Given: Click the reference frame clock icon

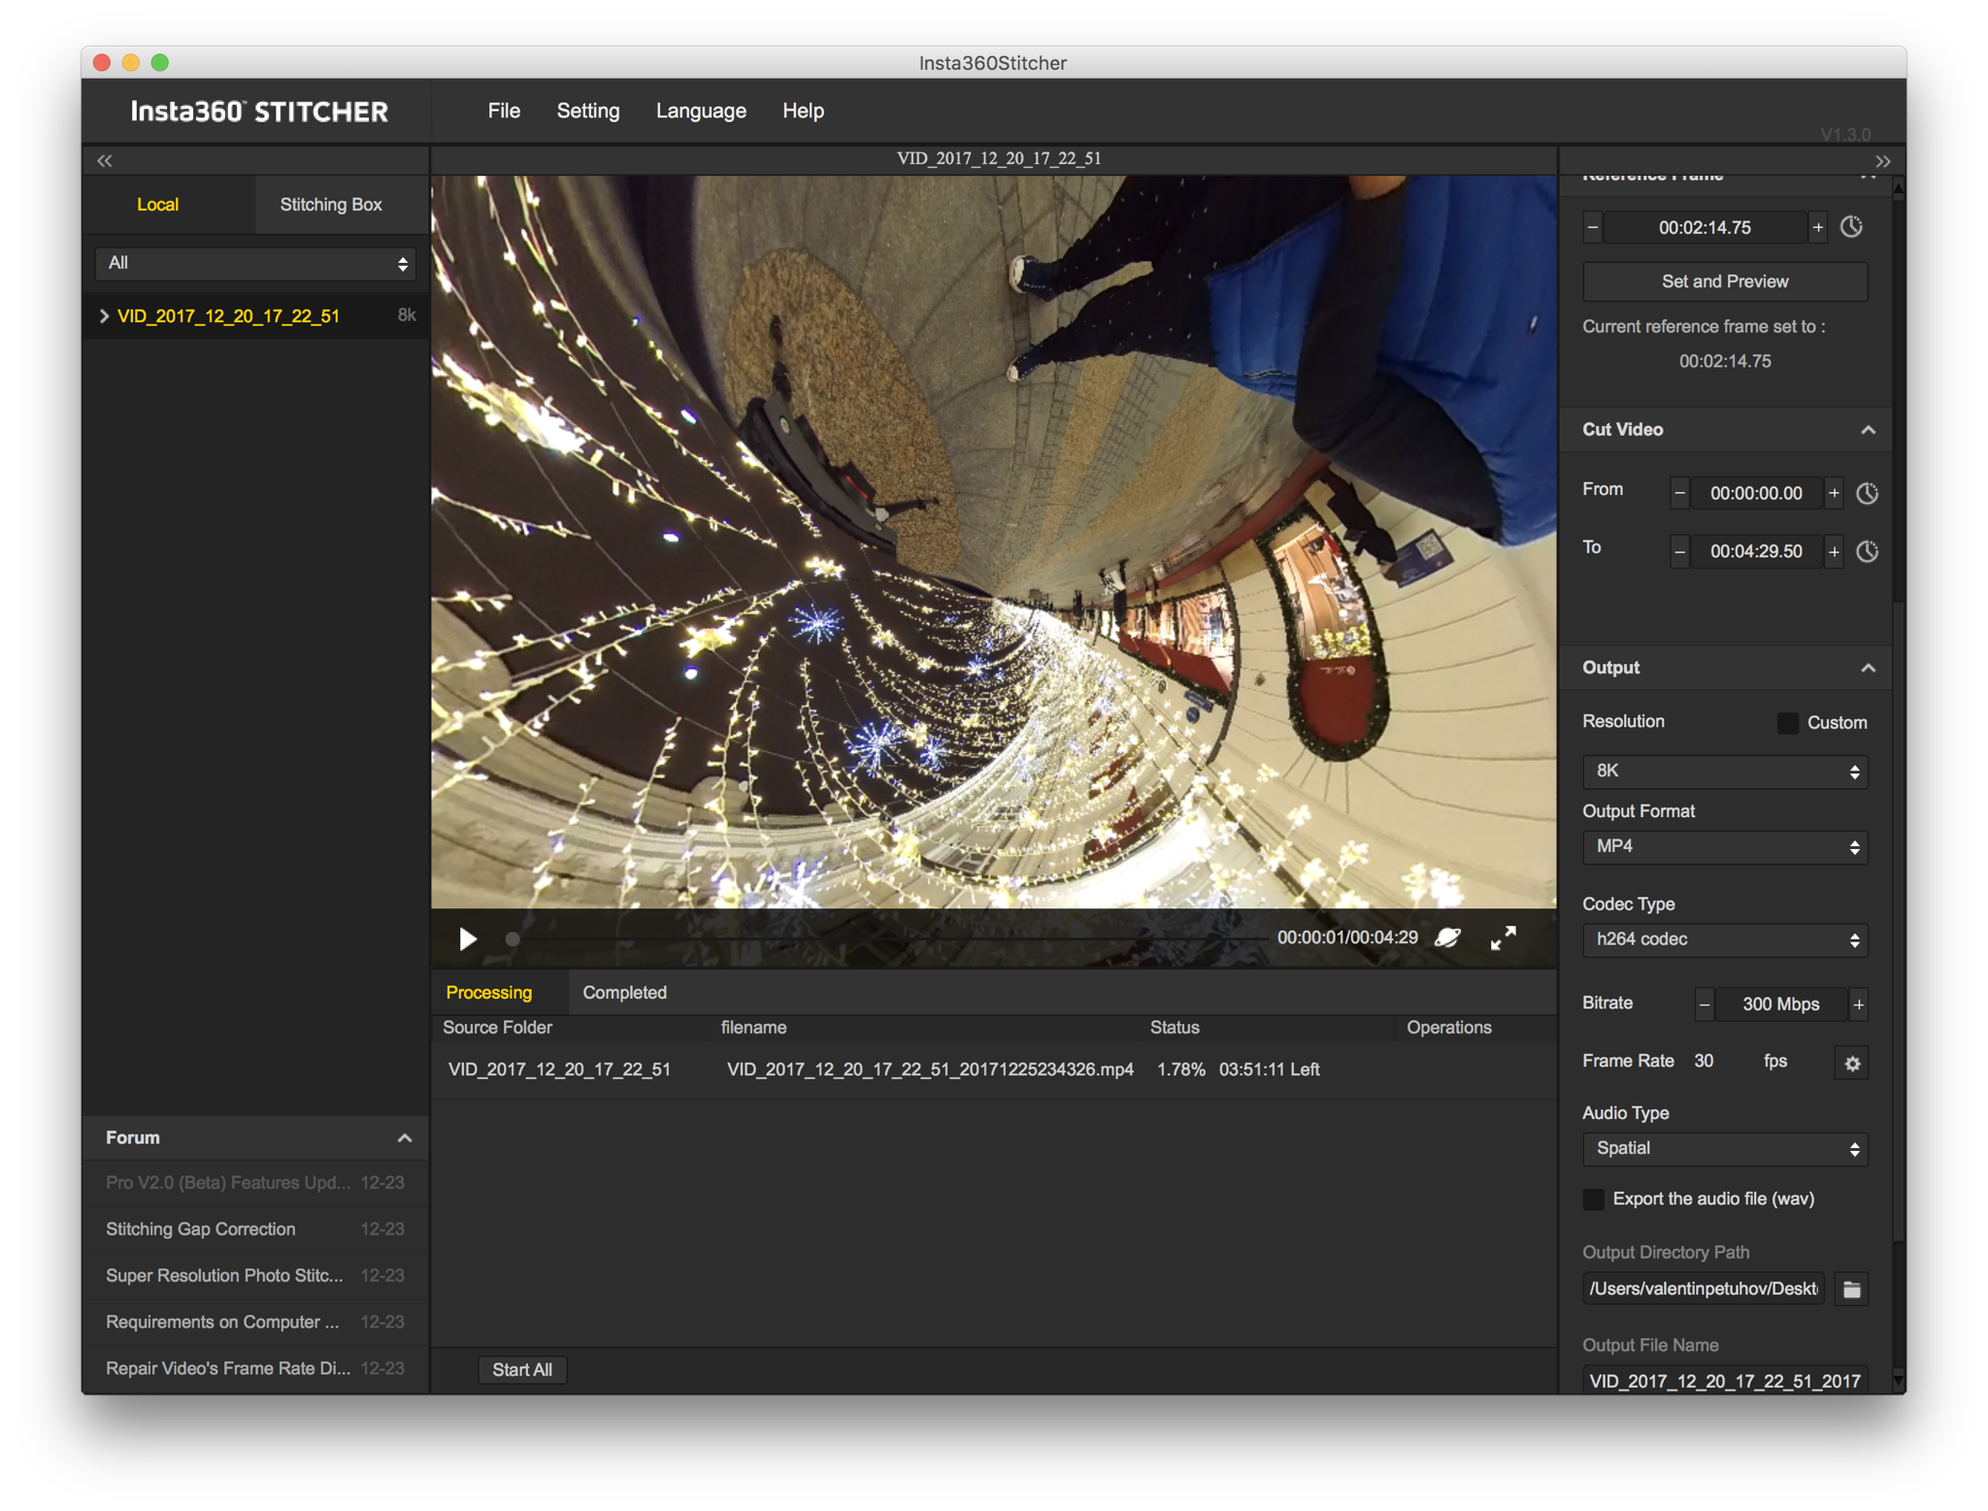Looking at the screenshot, I should 1851,227.
